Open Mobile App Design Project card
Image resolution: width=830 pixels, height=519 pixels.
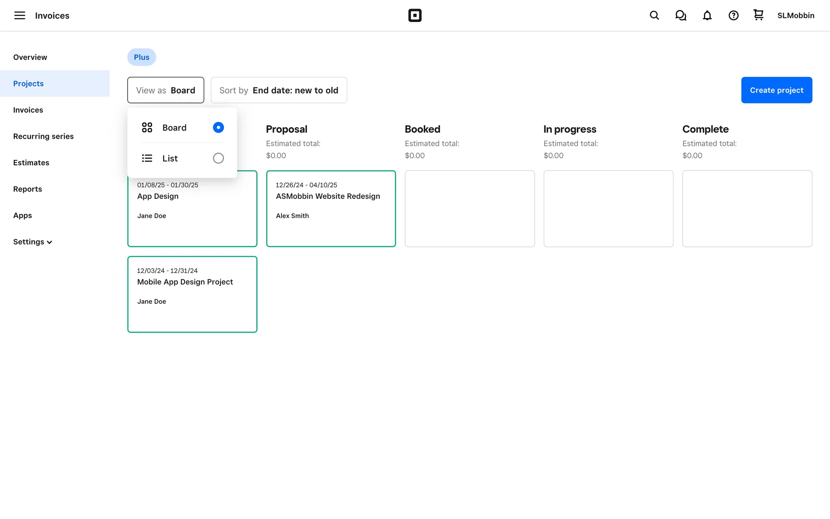pos(192,294)
